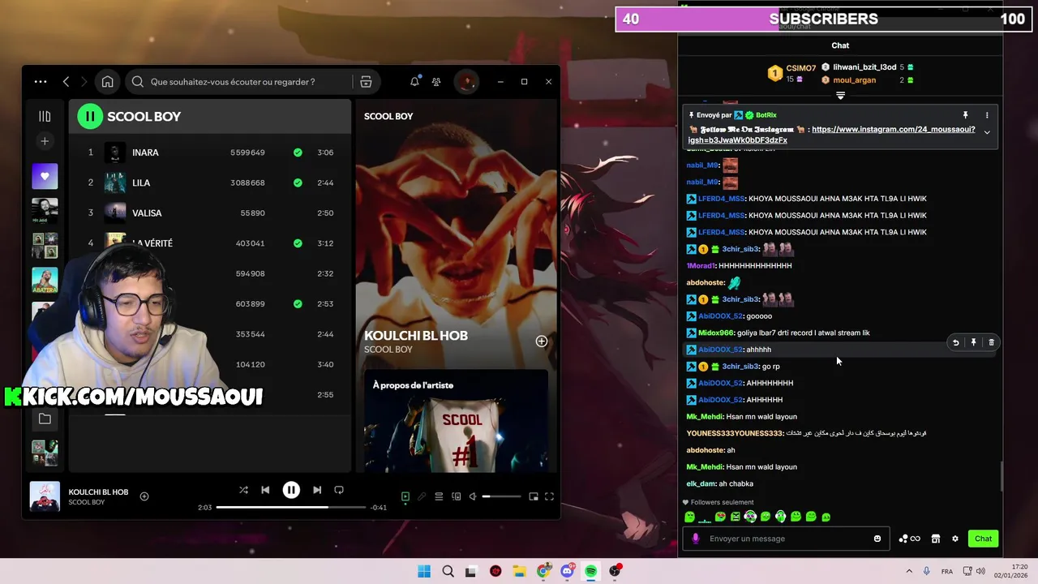
Task: Open the Instagram link in pinned message
Action: (832, 135)
